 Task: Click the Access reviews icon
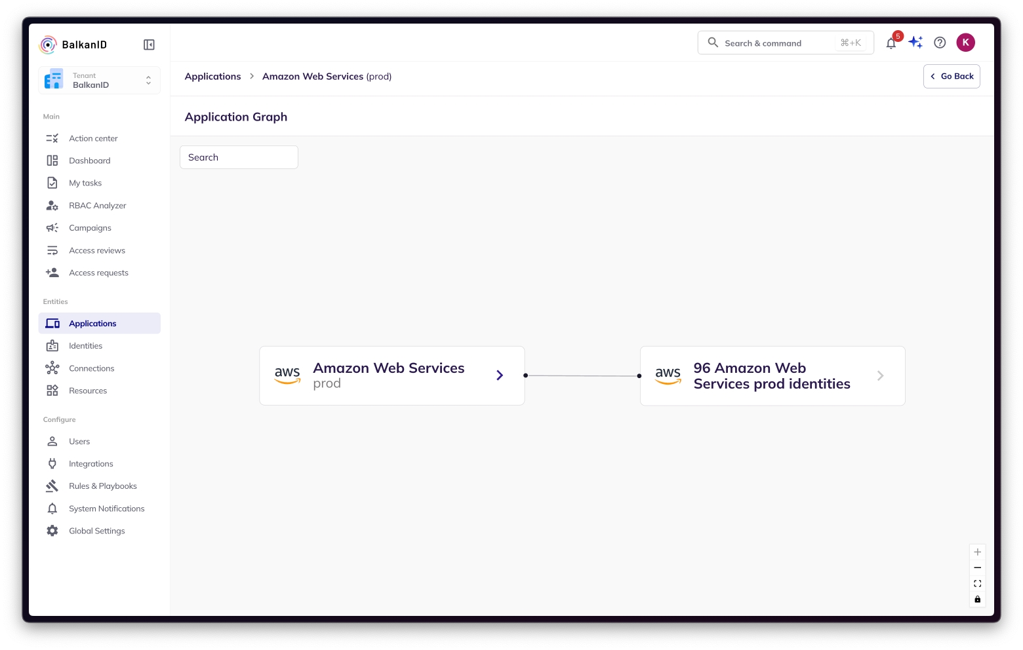pos(52,250)
